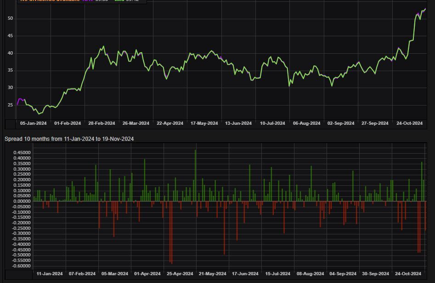Click the 15-Jul-2024 spread axis label
The height and width of the screenshot is (283, 435).
pyautogui.click(x=278, y=273)
